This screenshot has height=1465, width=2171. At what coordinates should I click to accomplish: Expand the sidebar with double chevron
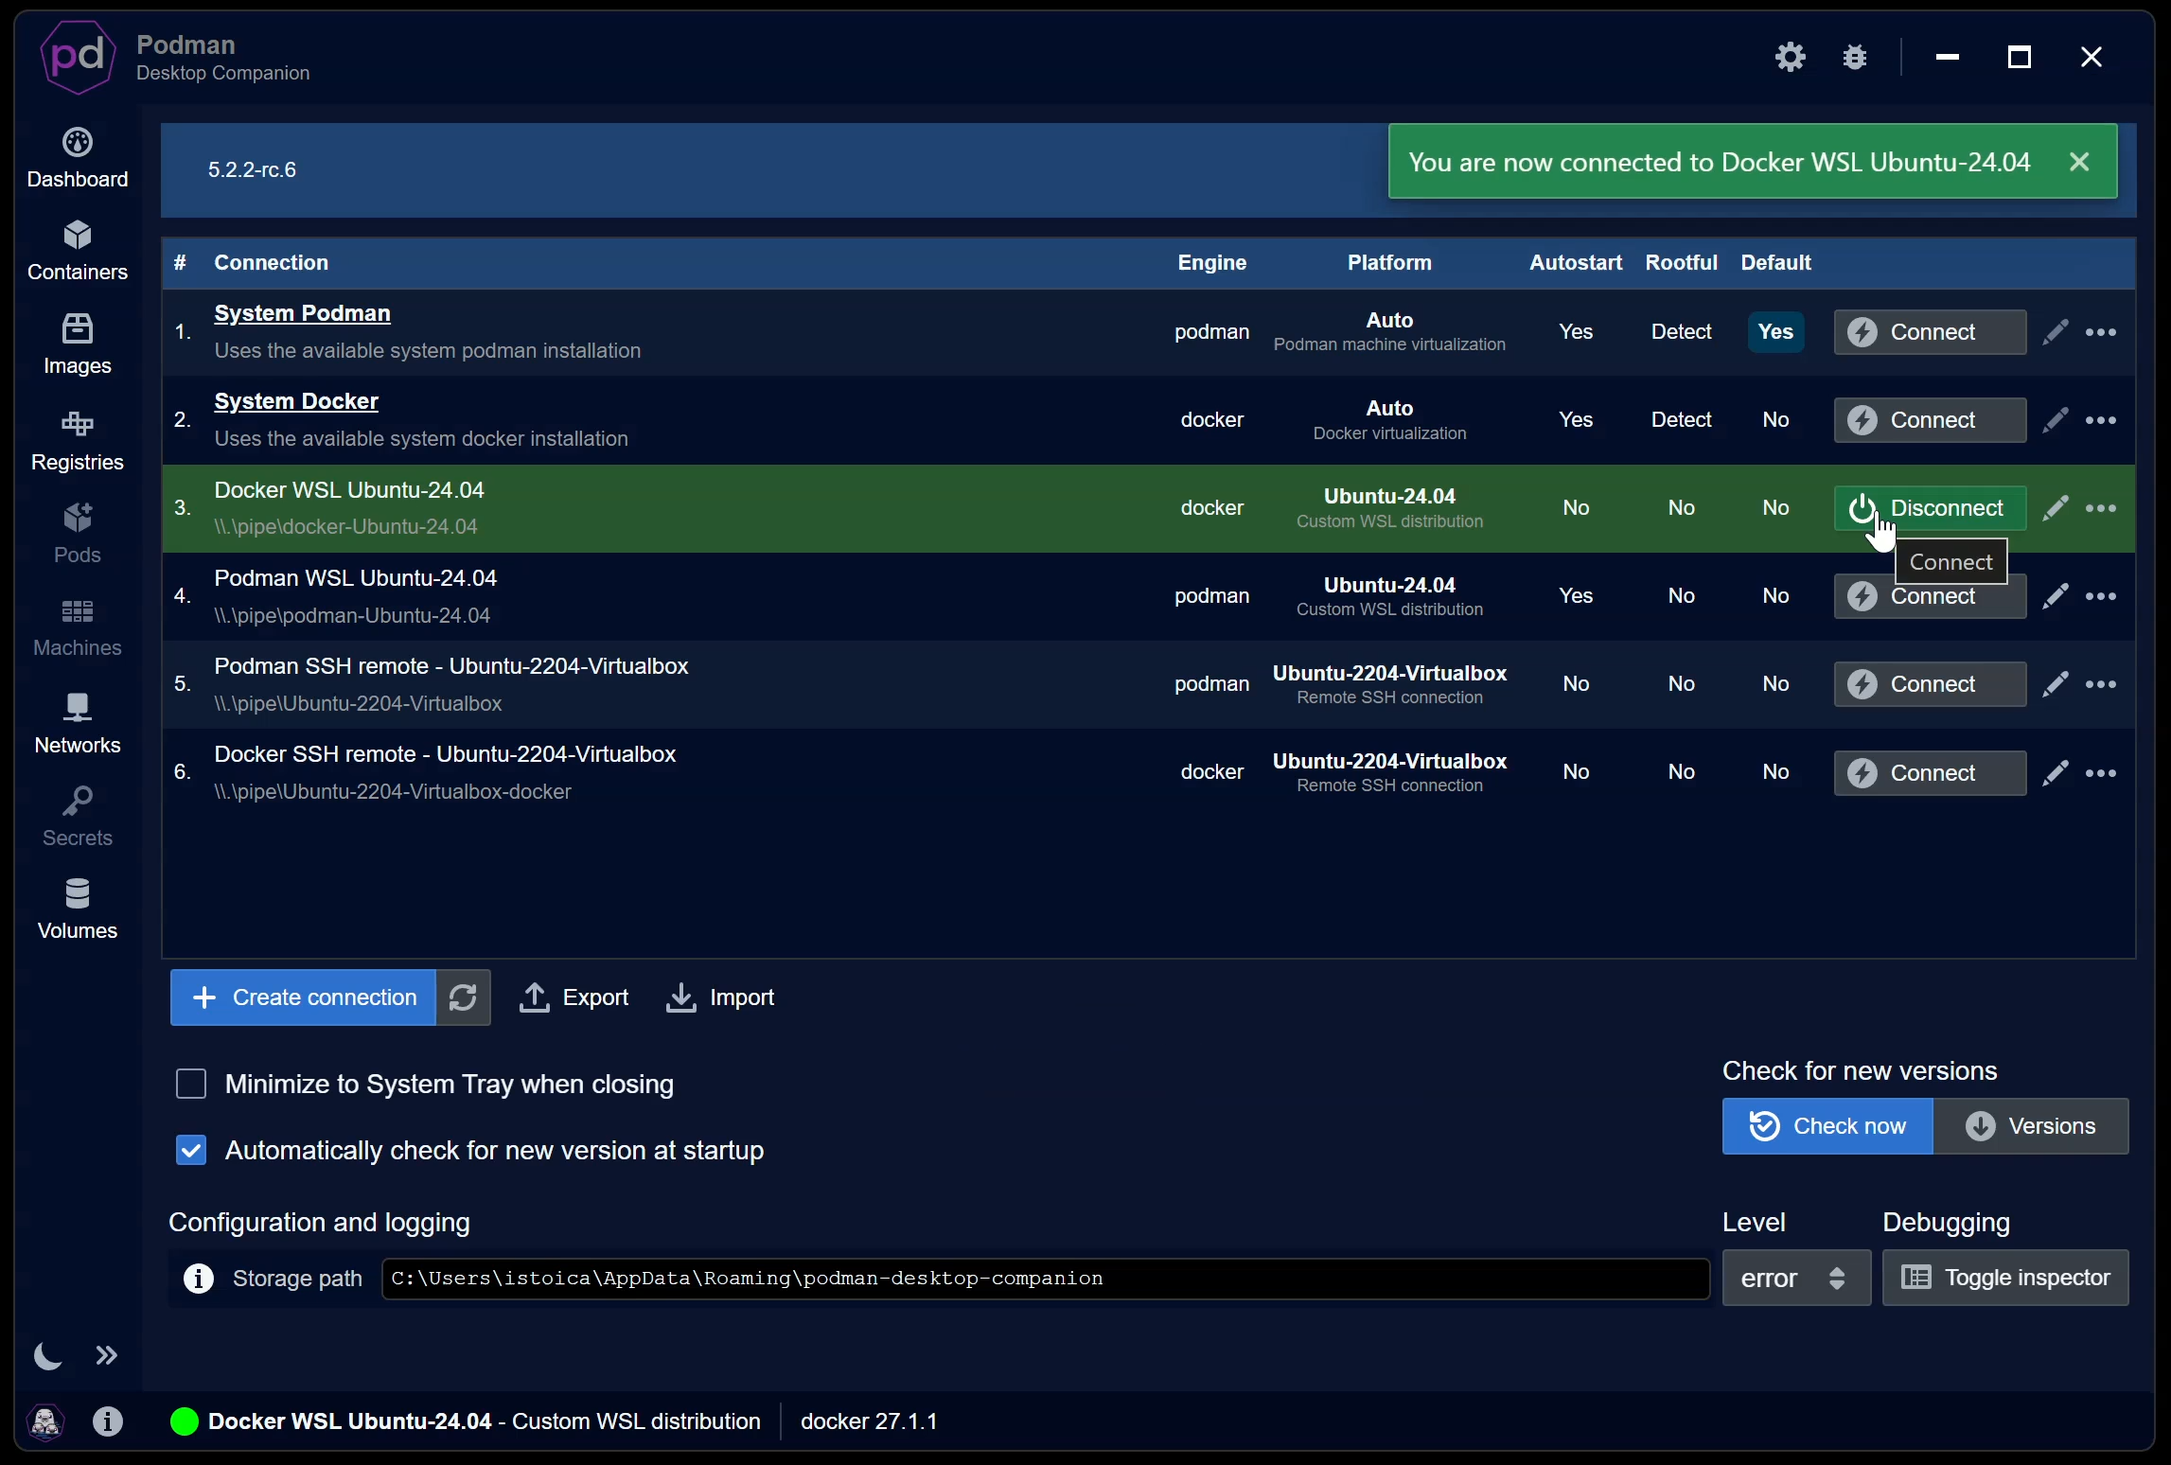pyautogui.click(x=107, y=1356)
